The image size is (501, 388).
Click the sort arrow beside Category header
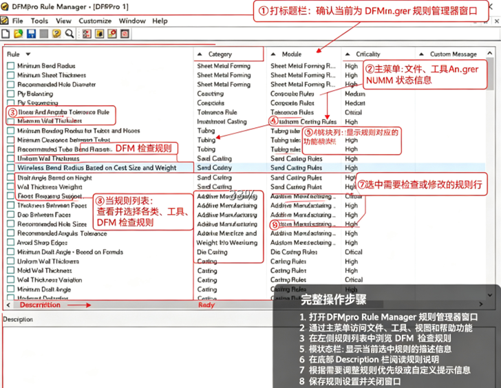point(200,54)
